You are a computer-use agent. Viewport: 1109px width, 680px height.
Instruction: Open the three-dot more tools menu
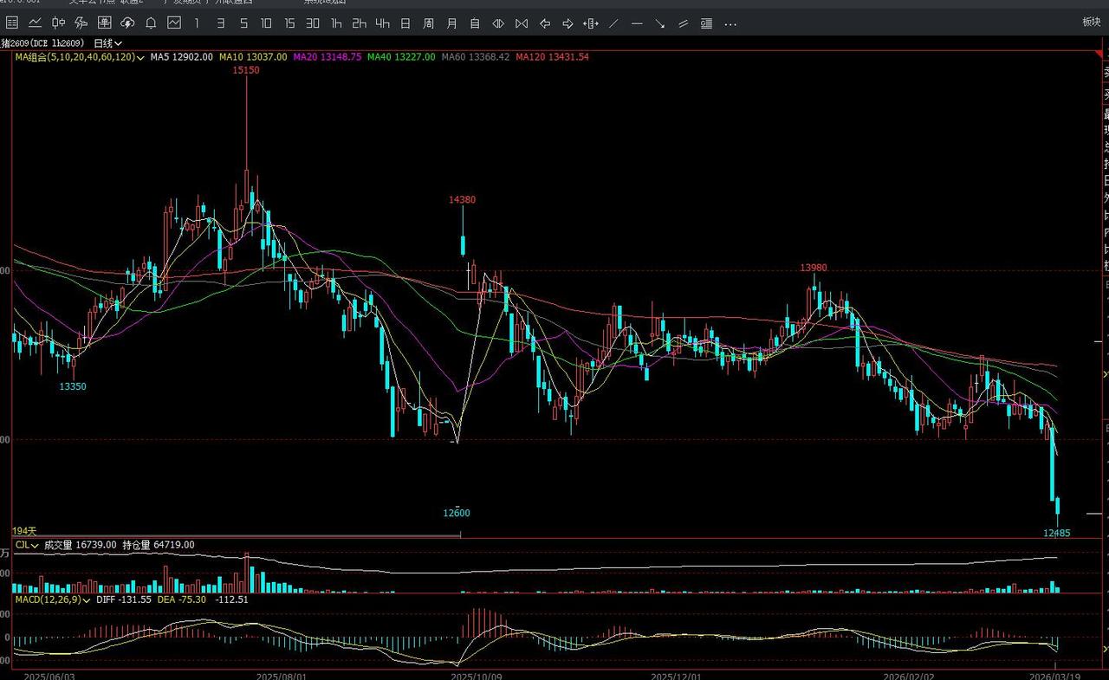click(730, 23)
